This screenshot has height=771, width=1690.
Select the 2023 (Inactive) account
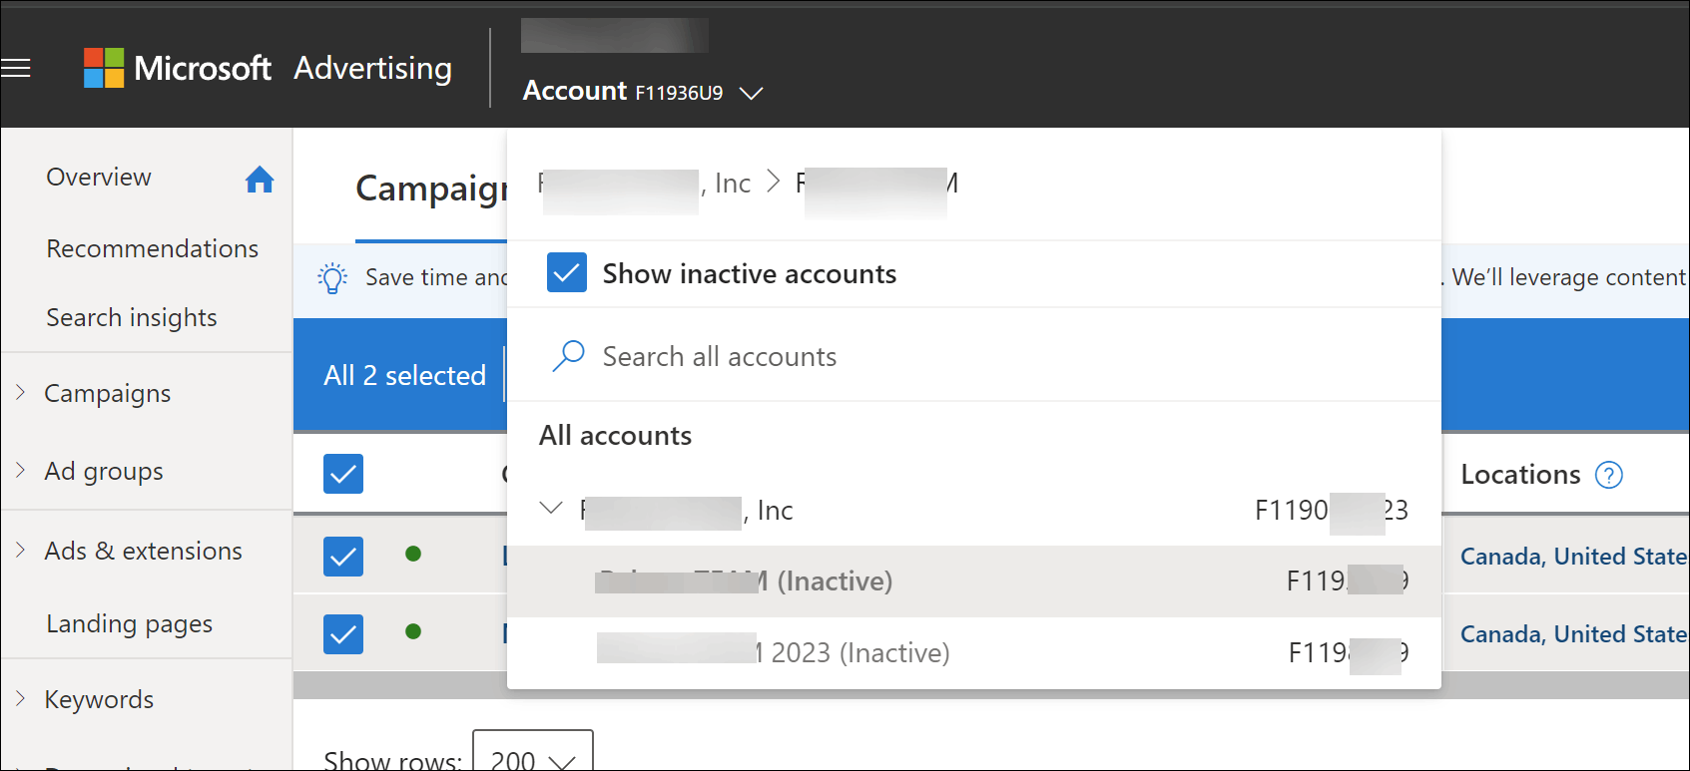tap(974, 652)
